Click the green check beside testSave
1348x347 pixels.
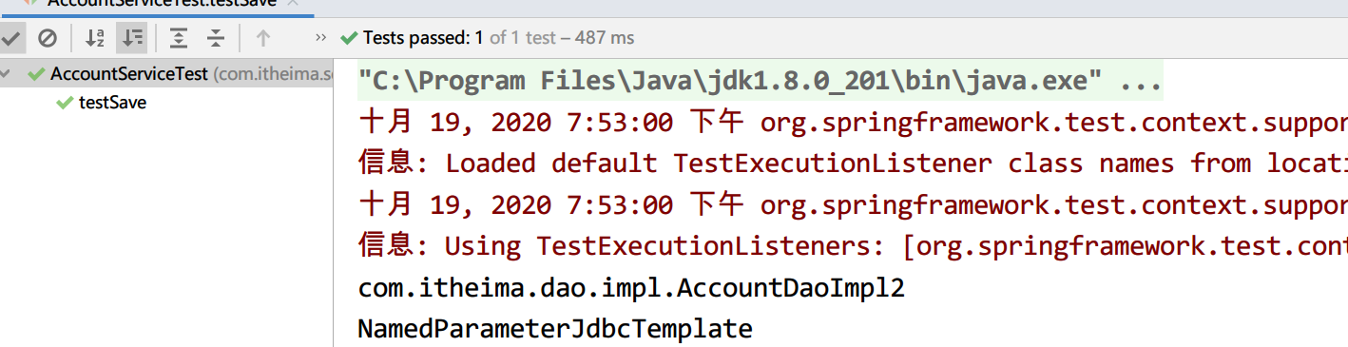(65, 103)
